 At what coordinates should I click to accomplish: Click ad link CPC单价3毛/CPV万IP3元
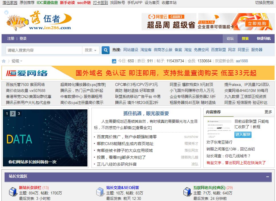(136, 85)
